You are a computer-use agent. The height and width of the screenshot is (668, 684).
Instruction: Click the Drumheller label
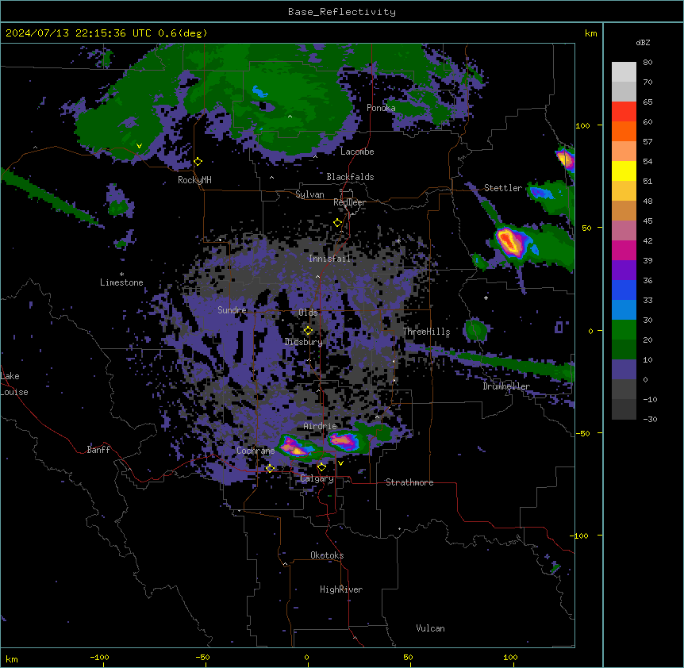(506, 386)
